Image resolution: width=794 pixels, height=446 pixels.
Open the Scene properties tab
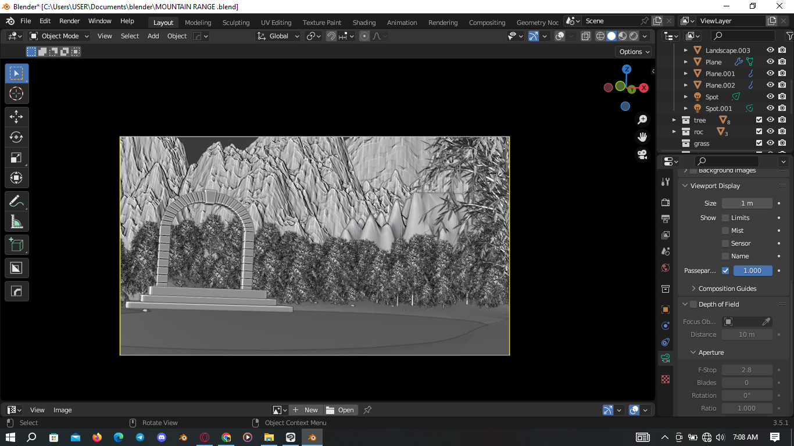[x=666, y=251]
